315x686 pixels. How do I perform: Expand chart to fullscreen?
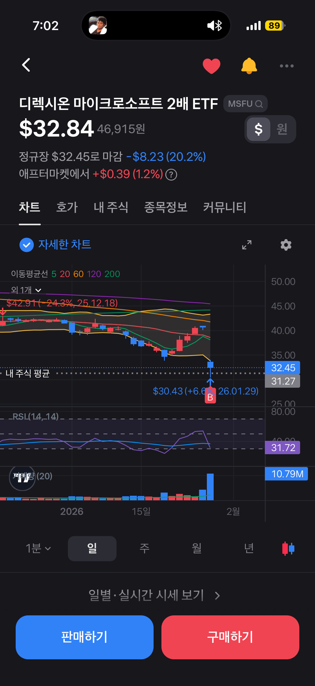click(246, 245)
